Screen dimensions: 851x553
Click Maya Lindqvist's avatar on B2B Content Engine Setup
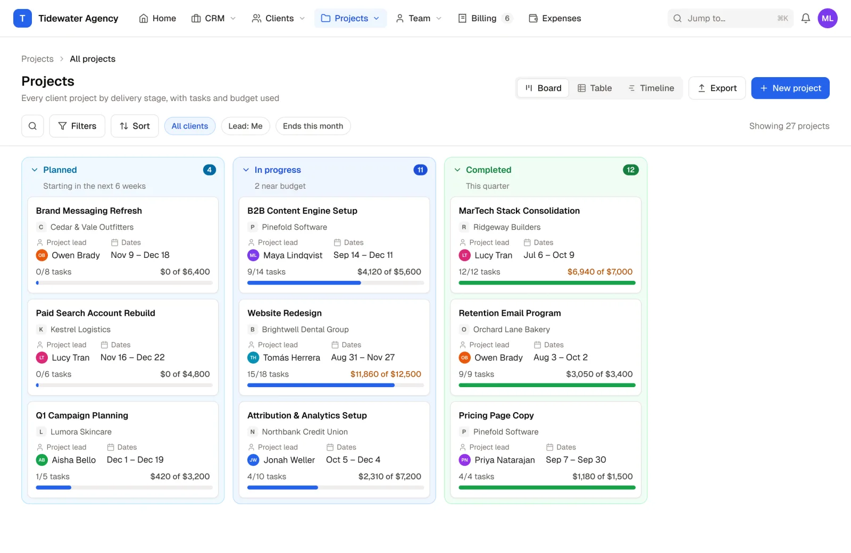click(253, 255)
